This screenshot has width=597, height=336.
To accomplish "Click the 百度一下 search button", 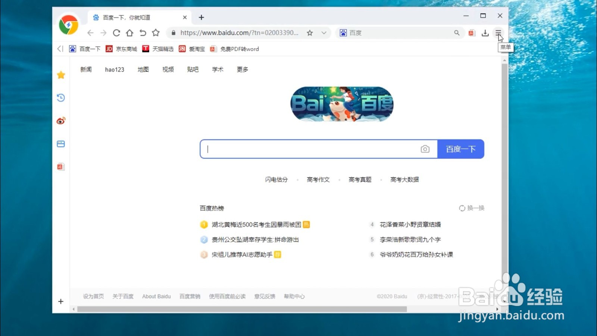I will (460, 149).
